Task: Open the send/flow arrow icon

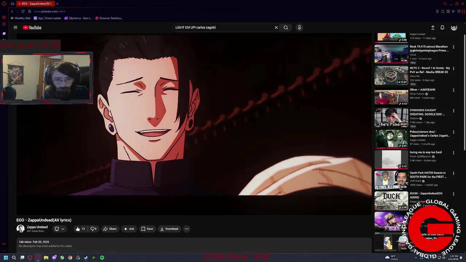Action: tap(453, 11)
